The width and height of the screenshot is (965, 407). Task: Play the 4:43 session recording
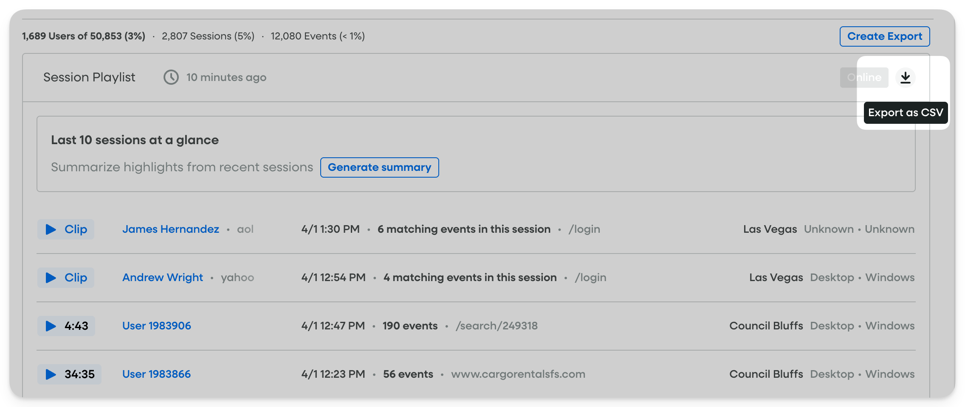(x=66, y=326)
